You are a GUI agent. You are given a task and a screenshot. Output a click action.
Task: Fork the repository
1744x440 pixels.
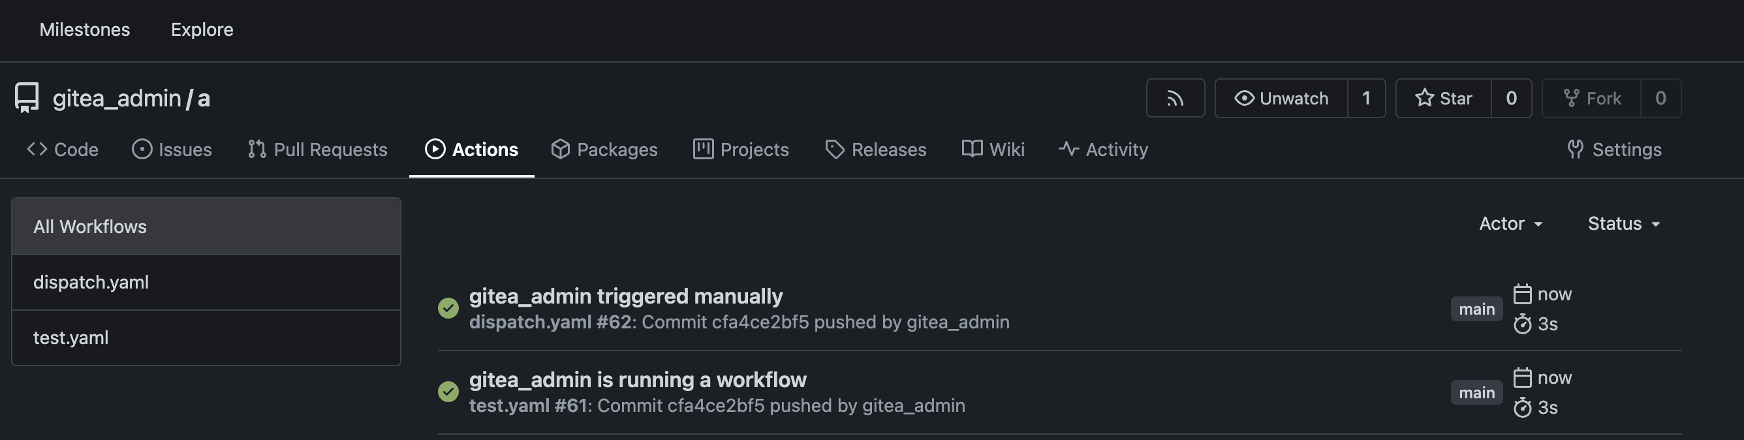(x=1592, y=99)
